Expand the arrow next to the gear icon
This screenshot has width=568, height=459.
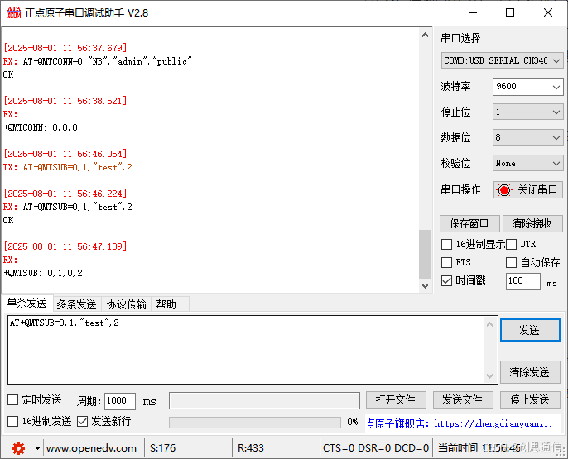point(37,448)
